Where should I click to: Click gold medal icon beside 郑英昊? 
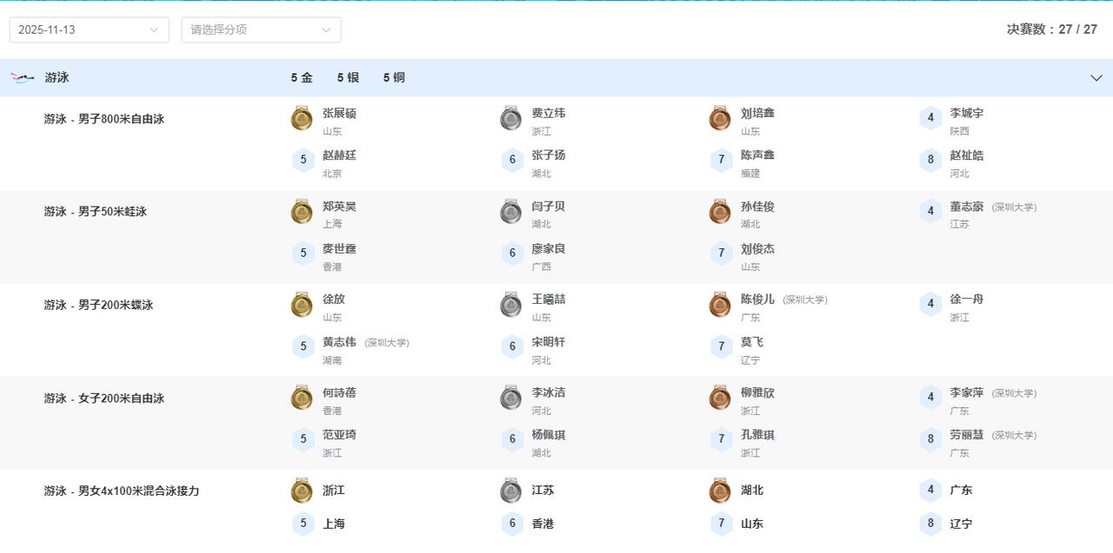click(302, 211)
